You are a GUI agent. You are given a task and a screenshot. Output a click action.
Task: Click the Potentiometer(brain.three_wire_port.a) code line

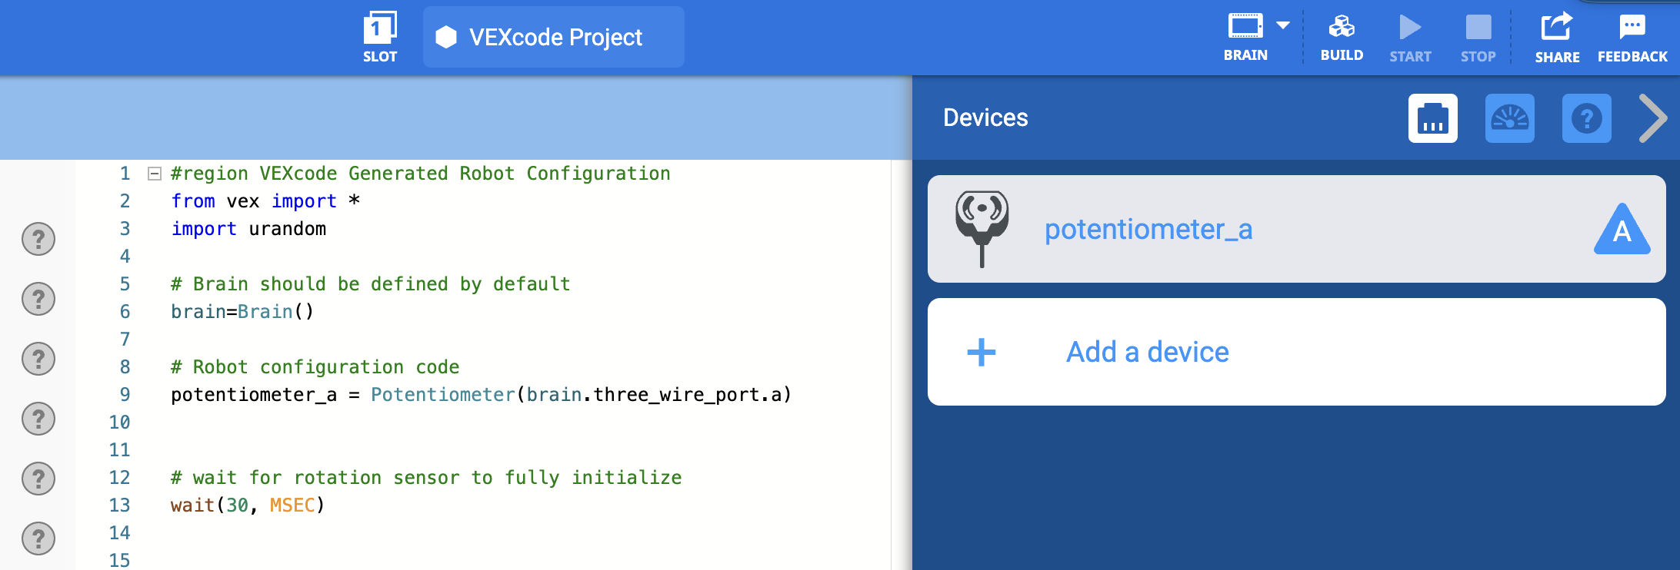tap(481, 395)
